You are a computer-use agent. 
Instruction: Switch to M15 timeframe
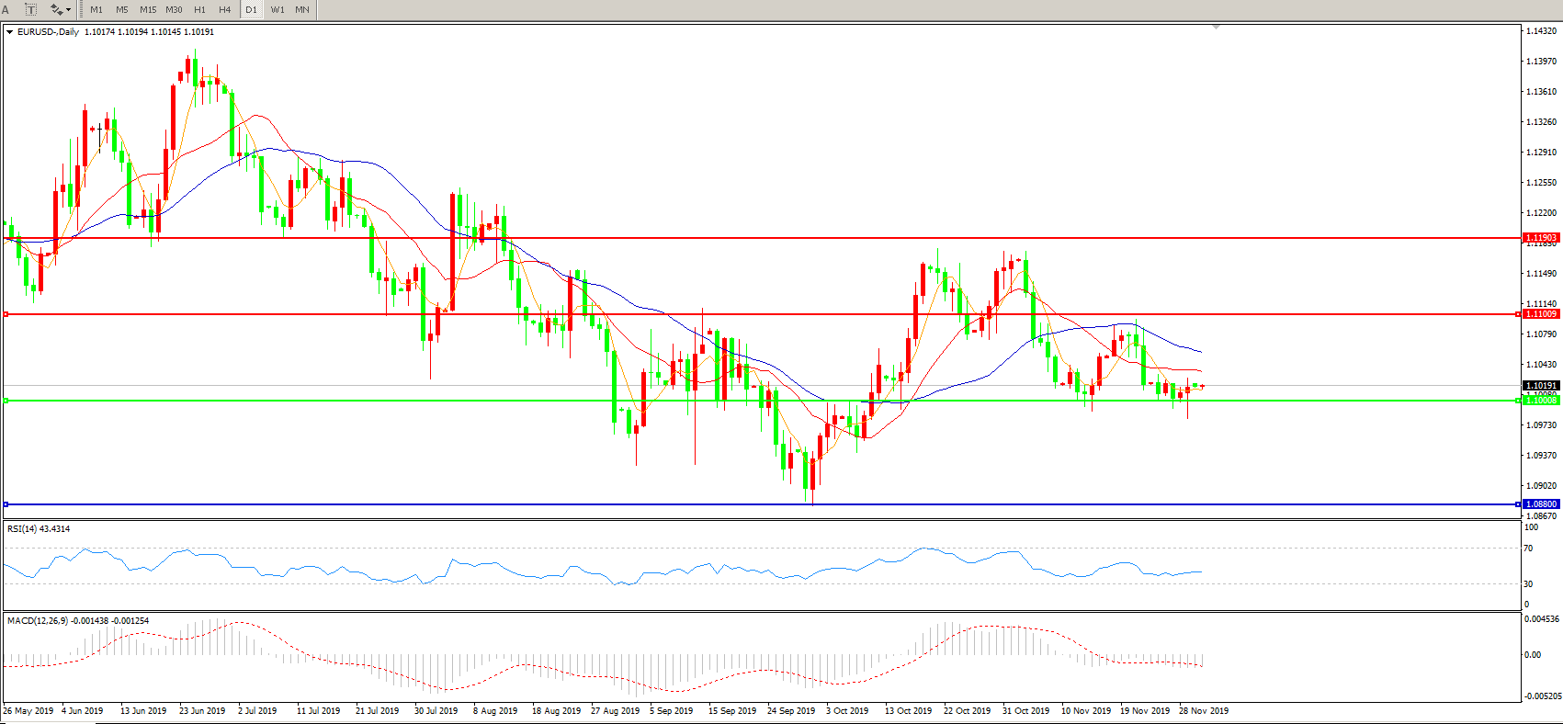point(148,9)
